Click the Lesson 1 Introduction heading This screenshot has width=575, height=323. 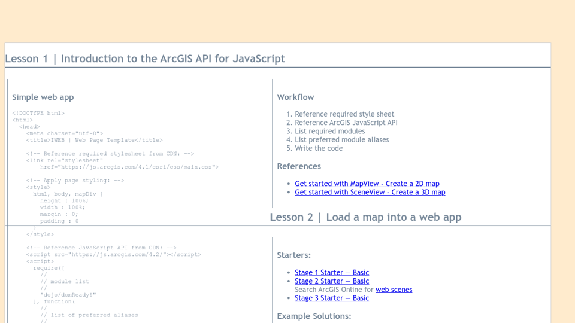(x=145, y=59)
